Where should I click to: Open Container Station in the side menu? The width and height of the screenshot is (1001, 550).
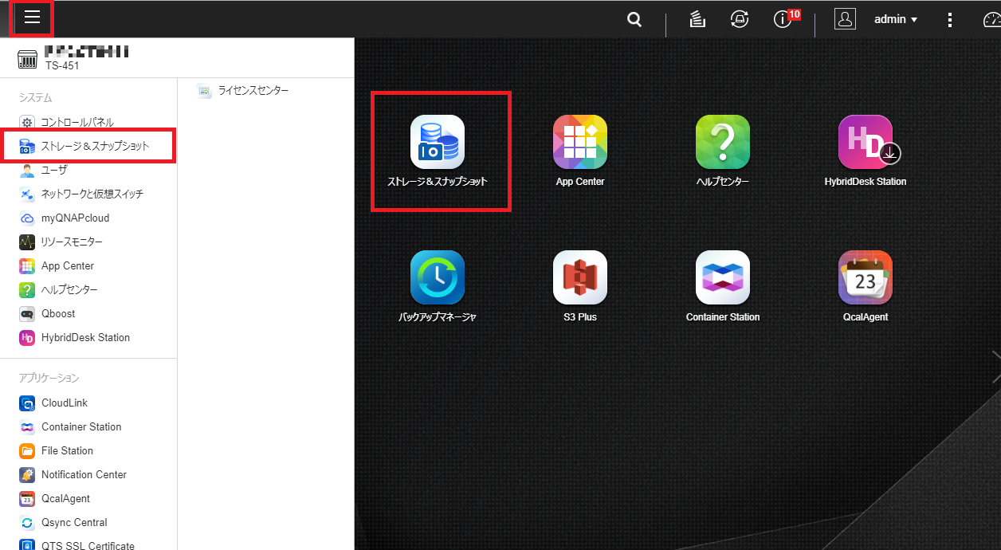71,427
